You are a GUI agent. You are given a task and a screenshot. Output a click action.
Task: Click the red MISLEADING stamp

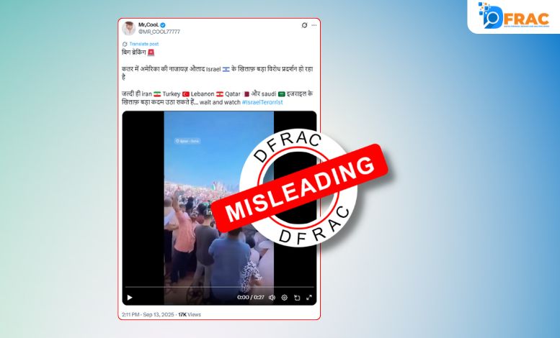(x=299, y=188)
